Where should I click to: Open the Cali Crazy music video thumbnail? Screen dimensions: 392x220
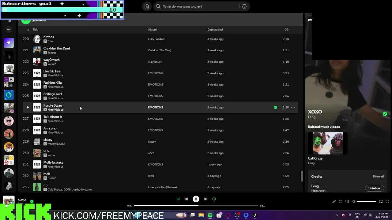[328, 143]
